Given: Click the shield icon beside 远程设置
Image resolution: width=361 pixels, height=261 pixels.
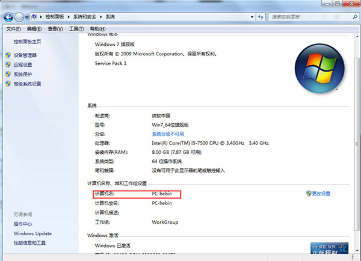Looking at the screenshot, I should point(8,65).
